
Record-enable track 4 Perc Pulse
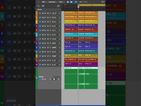pyautogui.click(x=48, y=26)
